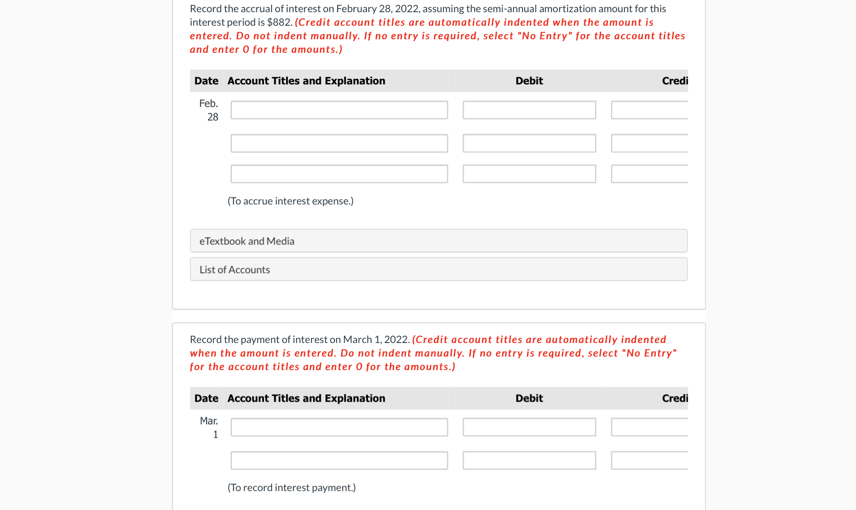This screenshot has height=510, width=856.
Task: Click the second Debit amount field for Mar. 1
Action: tap(529, 460)
